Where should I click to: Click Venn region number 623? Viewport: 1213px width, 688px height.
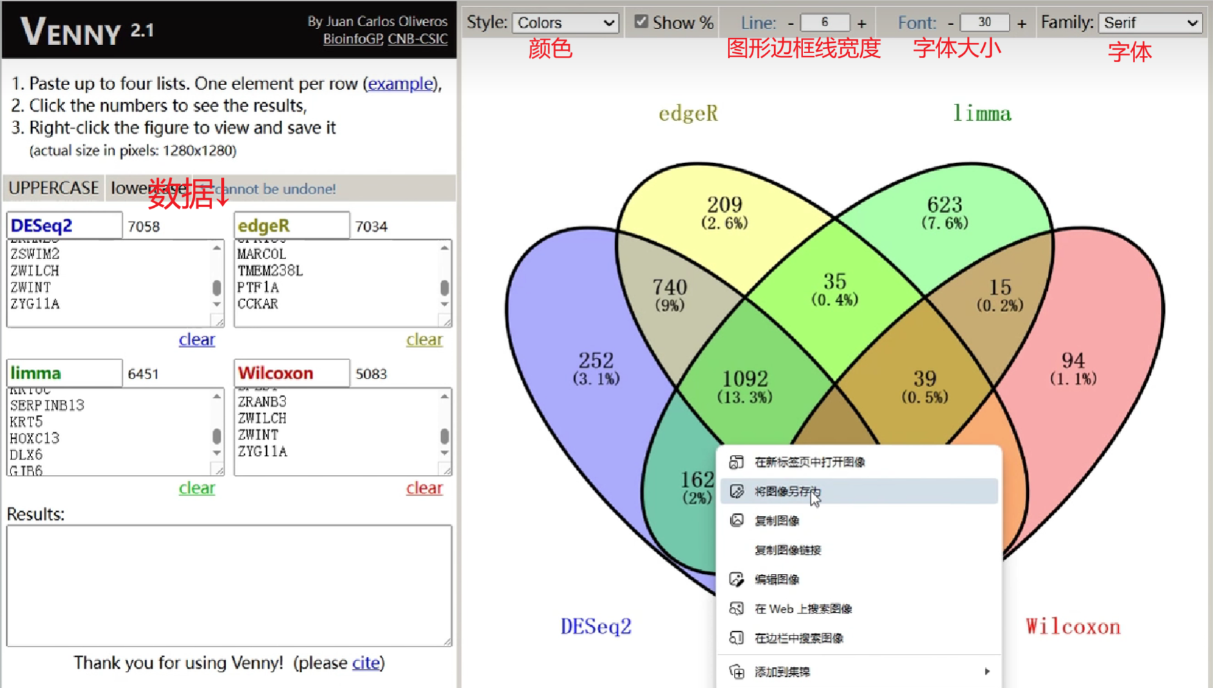(x=945, y=204)
